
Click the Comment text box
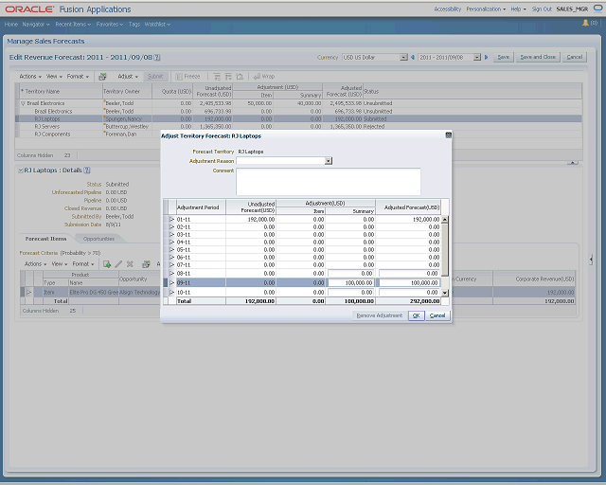click(x=329, y=181)
